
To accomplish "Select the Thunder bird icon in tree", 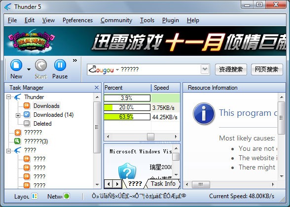I will coord(18,97).
